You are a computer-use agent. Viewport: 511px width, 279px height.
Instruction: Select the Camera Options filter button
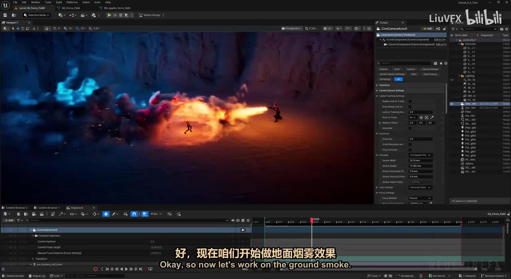[430, 69]
